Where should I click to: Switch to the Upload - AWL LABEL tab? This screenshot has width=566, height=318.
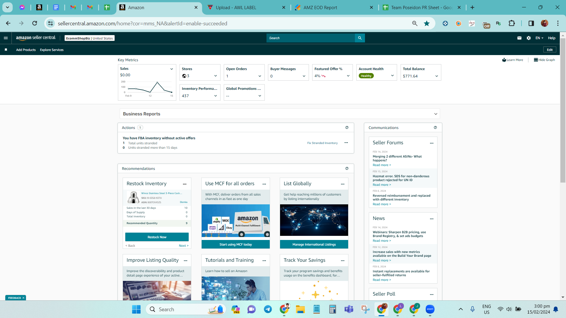246,8
